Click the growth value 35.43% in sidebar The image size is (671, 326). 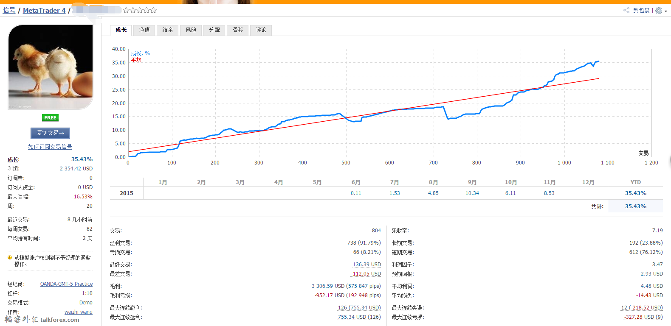(82, 159)
